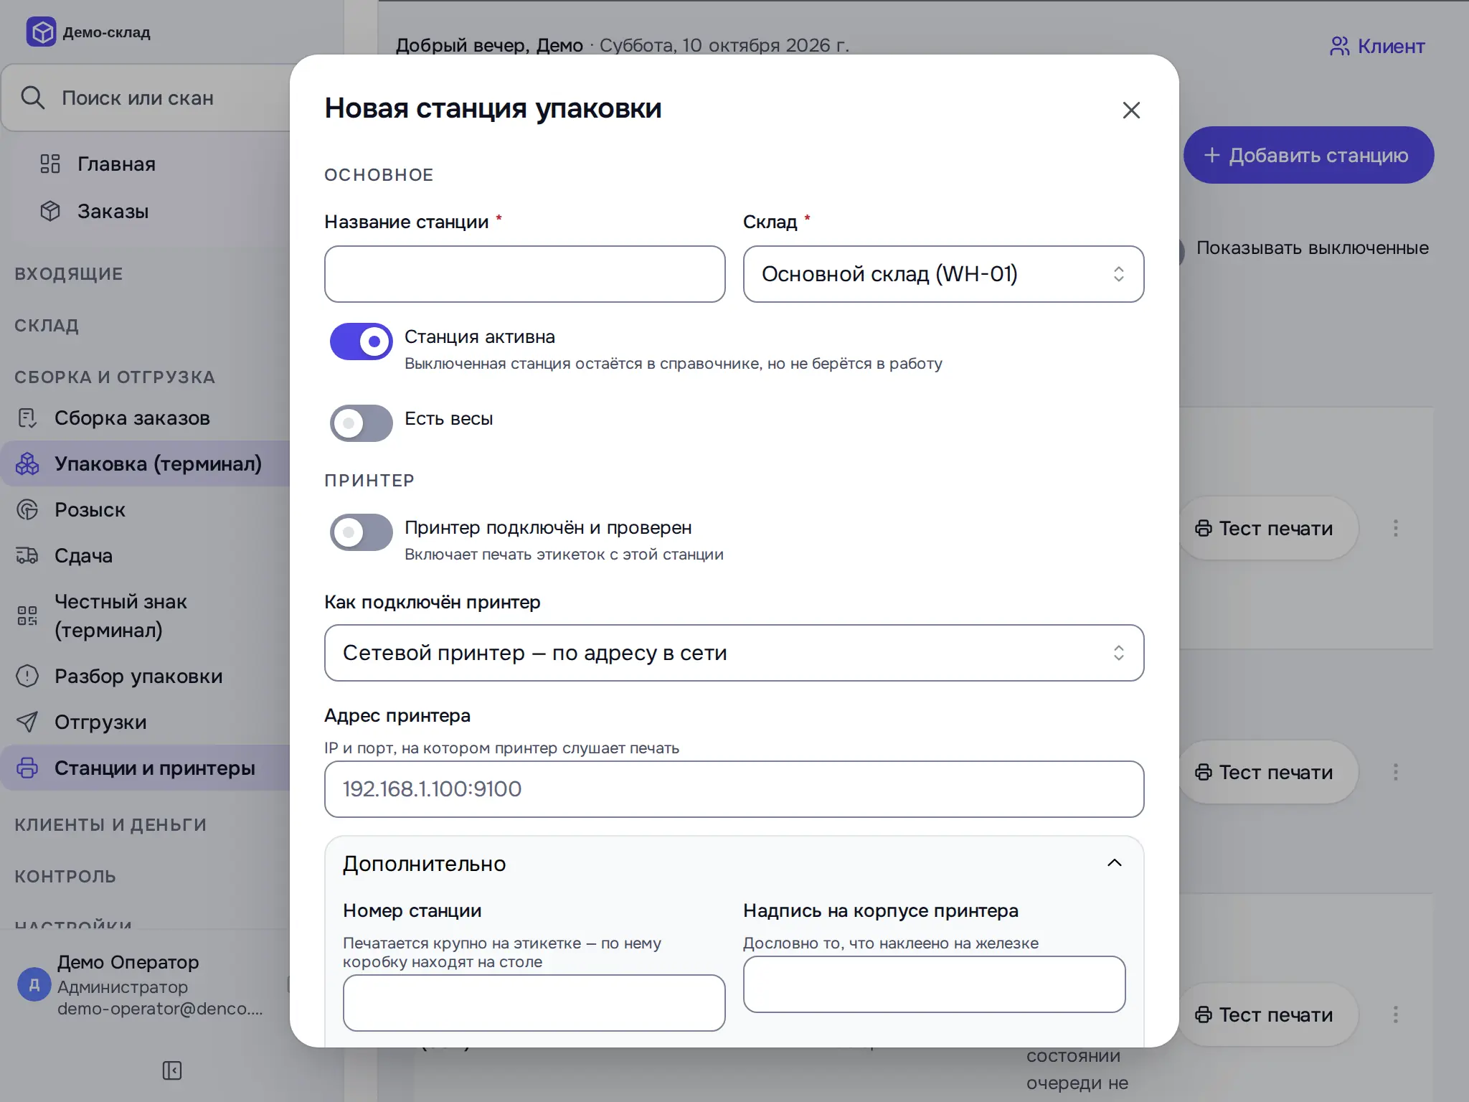Click the Добавить станцию button
Viewport: 1469px width, 1102px height.
coord(1308,155)
